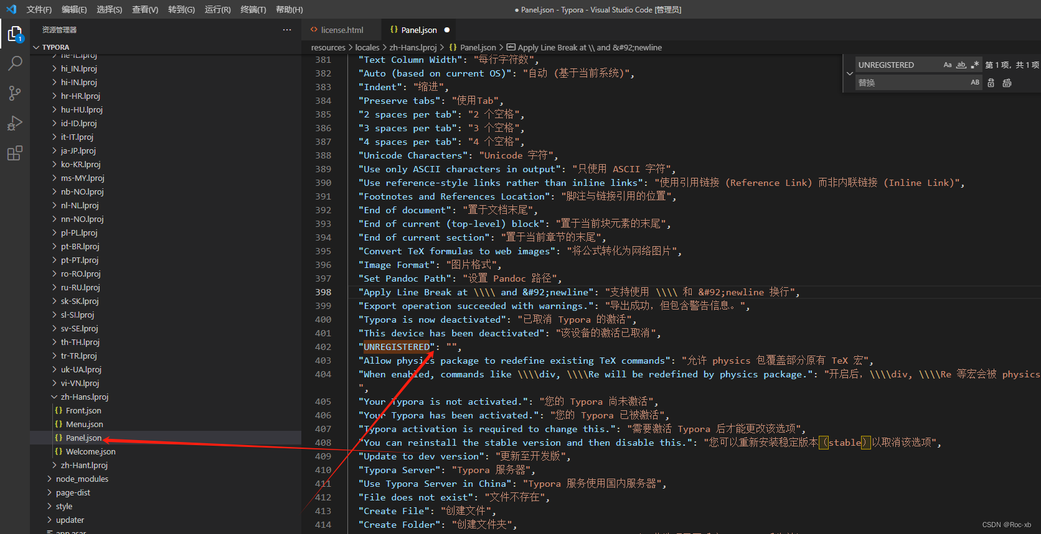Switch to the license.html tab
The image size is (1041, 534).
point(341,30)
